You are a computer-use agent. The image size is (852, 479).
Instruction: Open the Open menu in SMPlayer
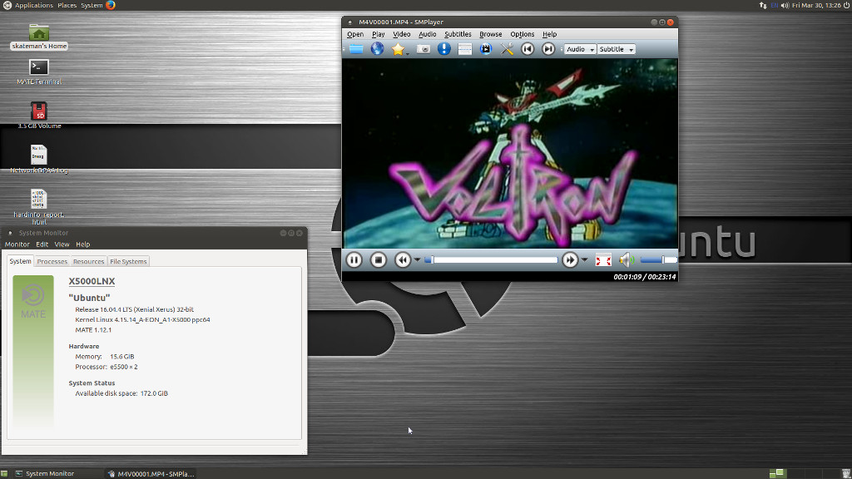[355, 34]
